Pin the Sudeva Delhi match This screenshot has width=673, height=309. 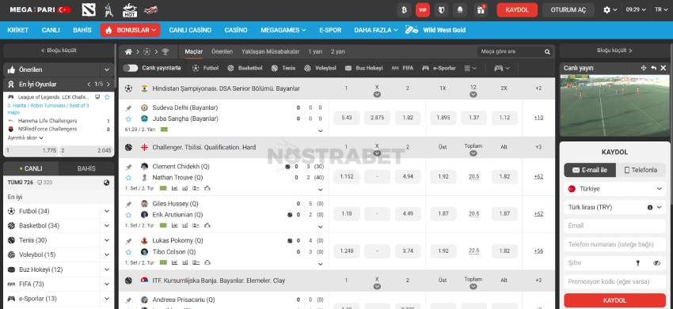pyautogui.click(x=128, y=108)
